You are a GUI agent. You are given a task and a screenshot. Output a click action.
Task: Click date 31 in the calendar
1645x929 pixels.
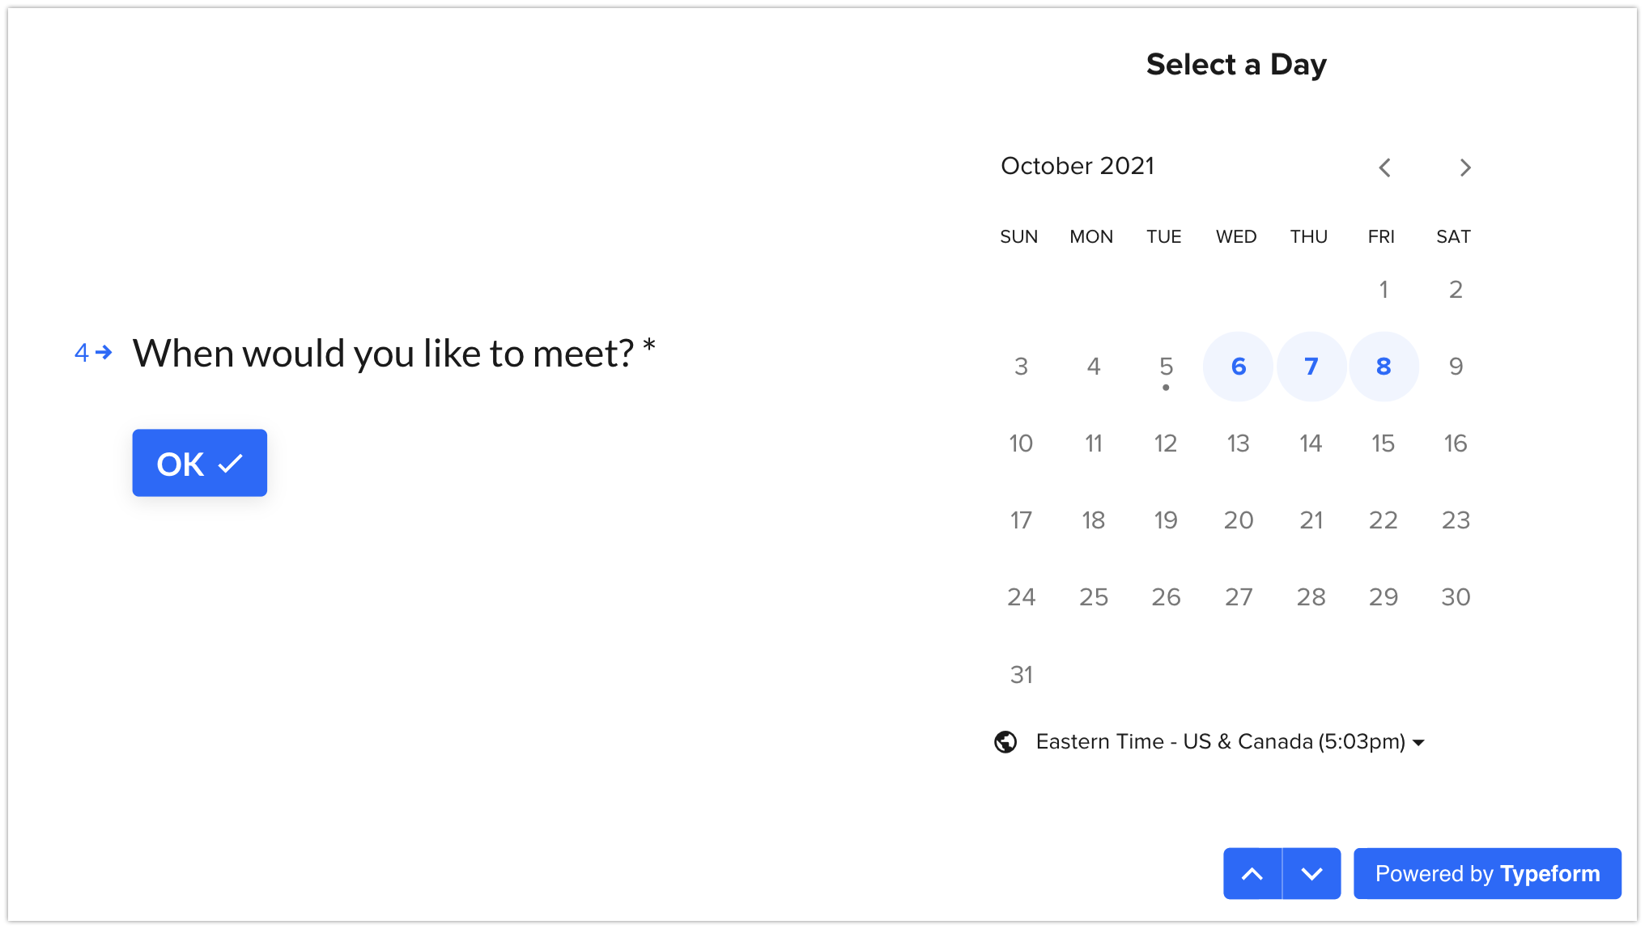coord(1021,674)
